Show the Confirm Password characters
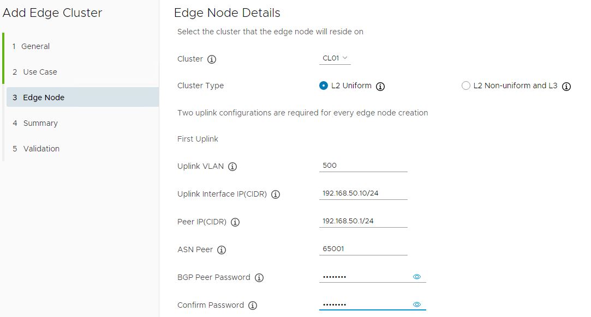 (417, 304)
